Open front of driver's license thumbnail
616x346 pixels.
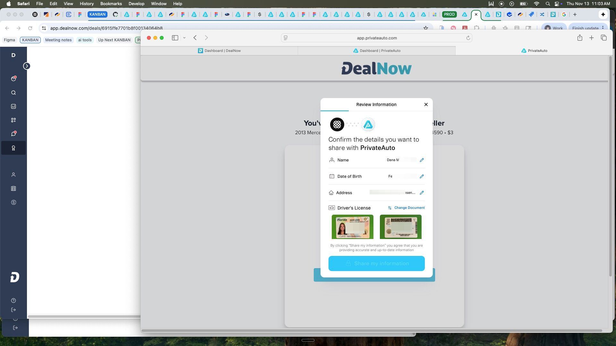[352, 227]
